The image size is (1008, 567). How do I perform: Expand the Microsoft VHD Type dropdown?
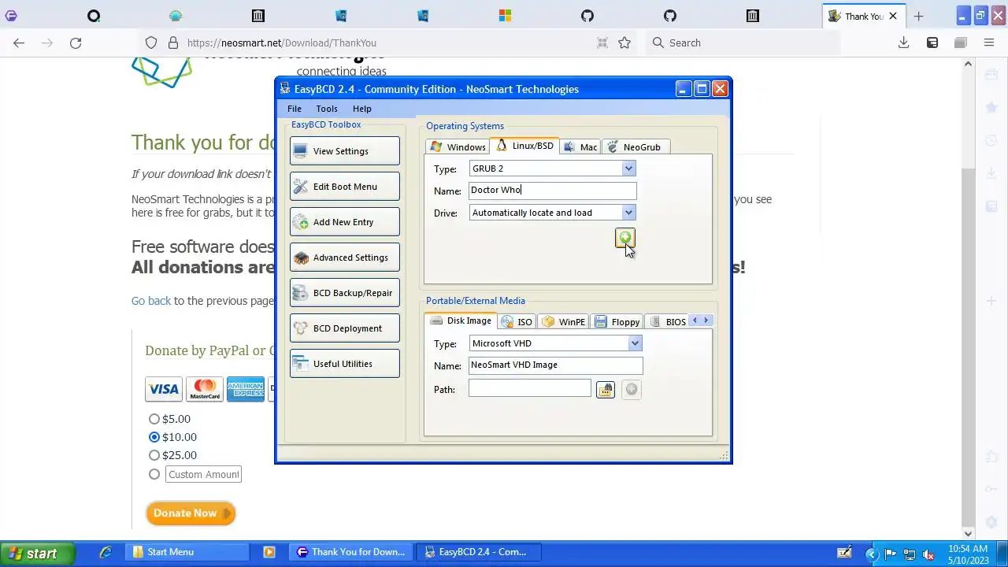click(x=635, y=343)
